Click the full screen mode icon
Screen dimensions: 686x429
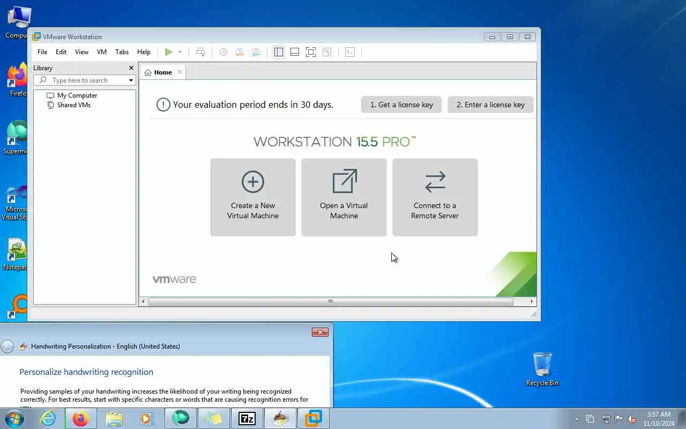(x=311, y=52)
